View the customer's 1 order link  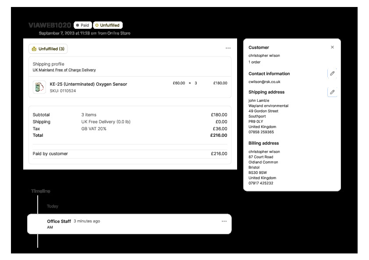point(254,62)
